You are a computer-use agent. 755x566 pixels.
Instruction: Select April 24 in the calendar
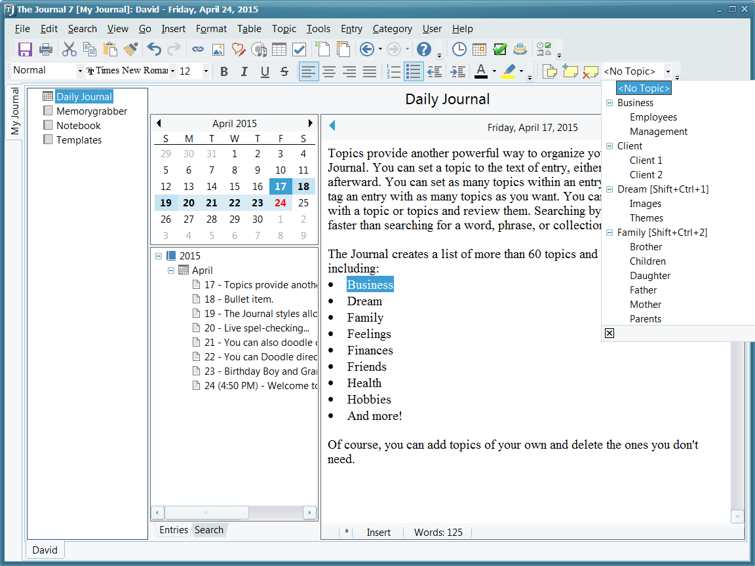point(281,203)
